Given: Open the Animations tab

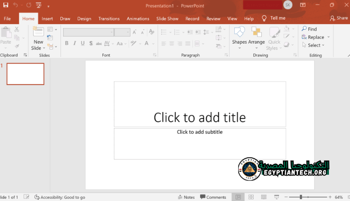Looking at the screenshot, I should 138,19.
